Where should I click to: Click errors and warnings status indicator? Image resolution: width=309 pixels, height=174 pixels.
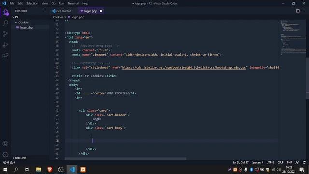(9, 162)
